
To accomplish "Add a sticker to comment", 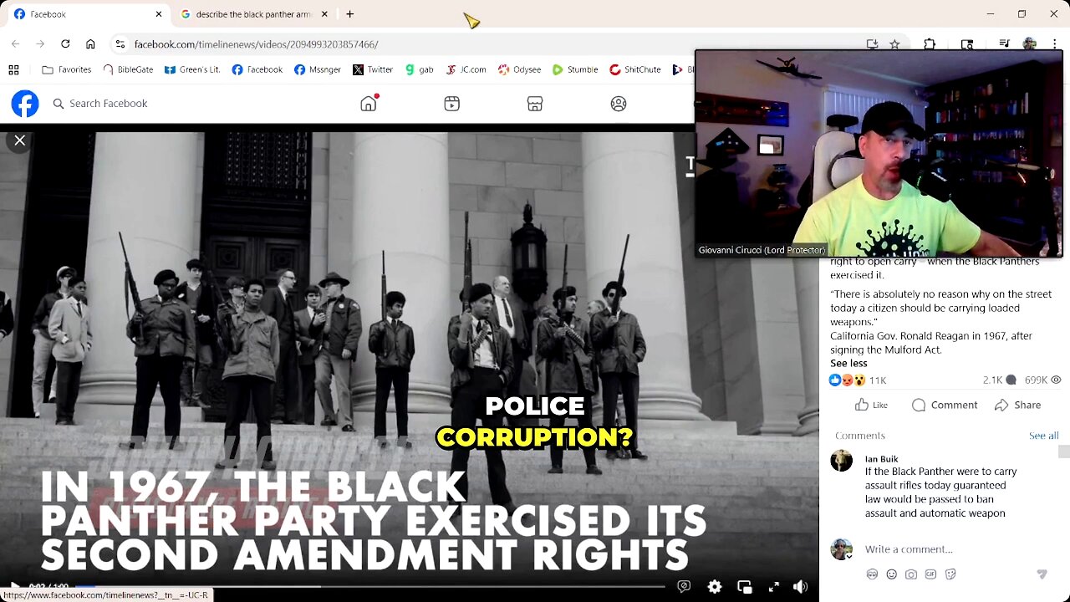I will (950, 574).
